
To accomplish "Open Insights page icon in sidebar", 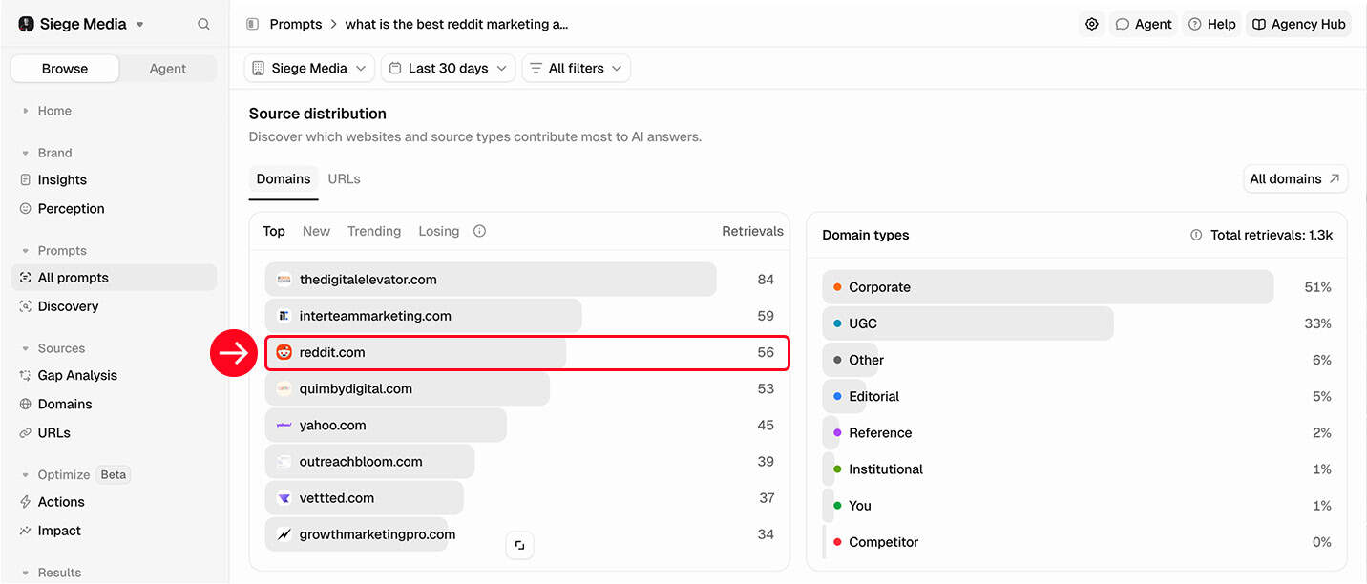I will click(x=26, y=179).
